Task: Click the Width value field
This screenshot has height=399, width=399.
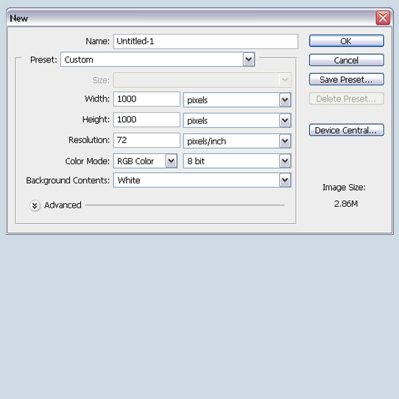Action: point(146,99)
